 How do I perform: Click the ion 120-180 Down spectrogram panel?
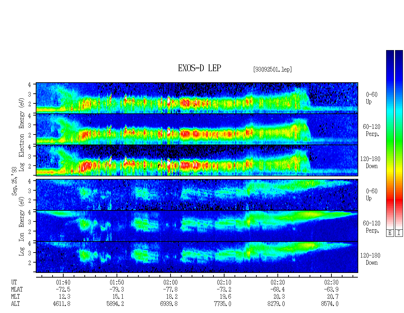(x=197, y=257)
